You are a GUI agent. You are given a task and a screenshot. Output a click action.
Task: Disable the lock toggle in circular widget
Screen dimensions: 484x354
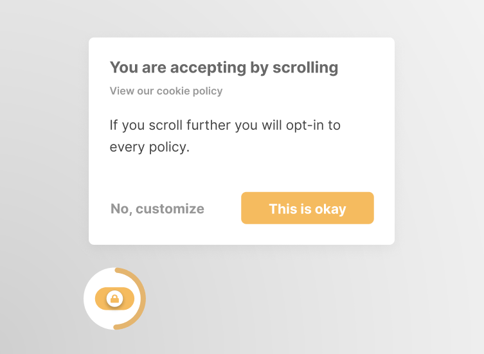(x=114, y=299)
